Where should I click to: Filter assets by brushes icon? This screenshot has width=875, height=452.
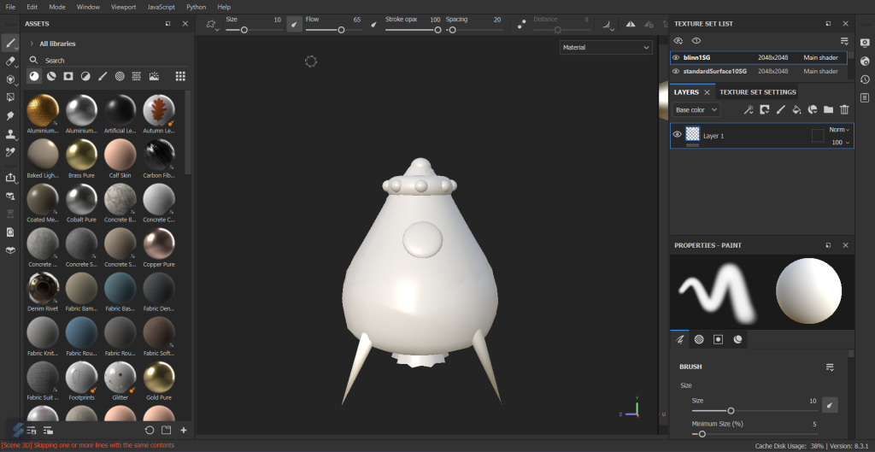tap(103, 76)
